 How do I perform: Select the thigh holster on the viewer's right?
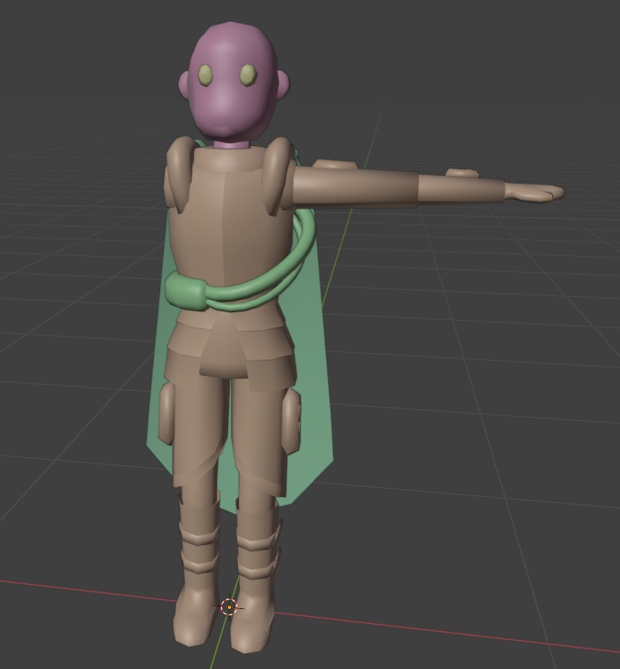(x=290, y=419)
